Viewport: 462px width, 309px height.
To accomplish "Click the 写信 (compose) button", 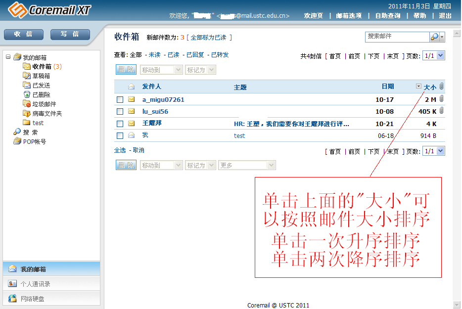I will point(70,34).
